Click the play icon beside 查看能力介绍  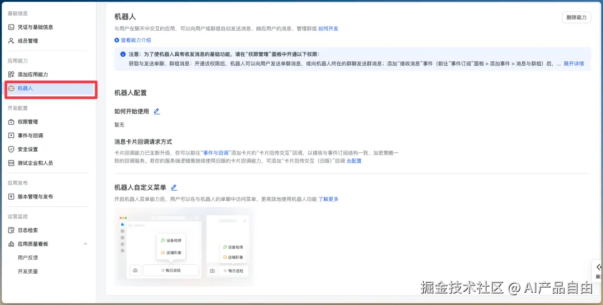(117, 40)
